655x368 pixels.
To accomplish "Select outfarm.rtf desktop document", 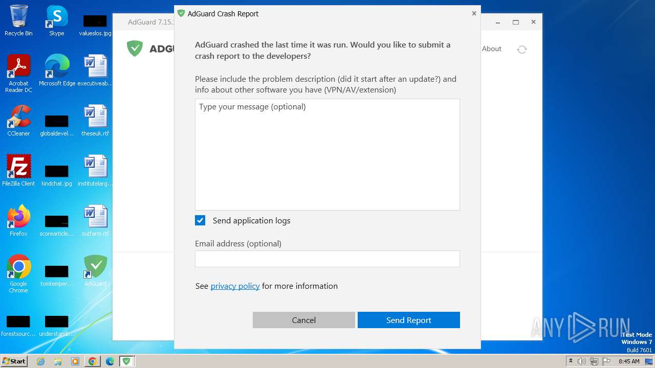I will 95,221.
